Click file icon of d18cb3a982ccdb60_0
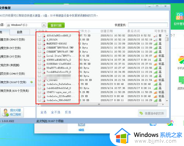The width and height of the screenshot is (184, 146). pyautogui.click(x=43, y=36)
